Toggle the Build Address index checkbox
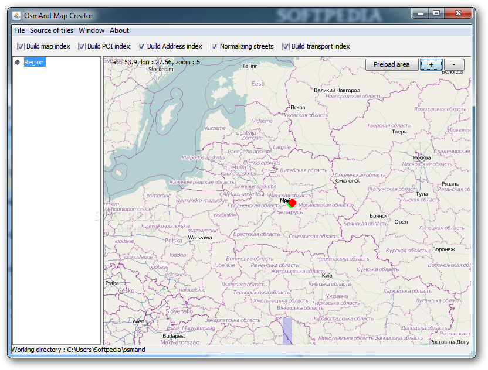This screenshot has height=370, width=488. [141, 47]
